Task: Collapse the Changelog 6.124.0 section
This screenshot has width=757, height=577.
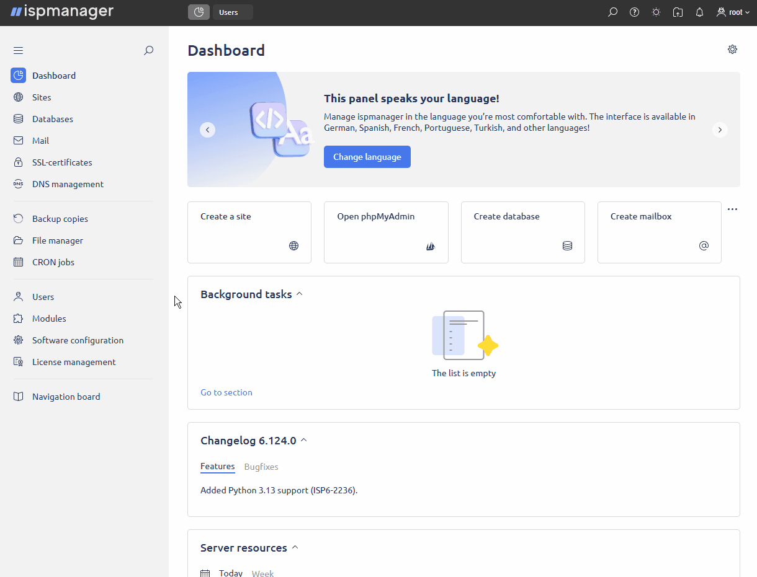Action: click(x=304, y=439)
